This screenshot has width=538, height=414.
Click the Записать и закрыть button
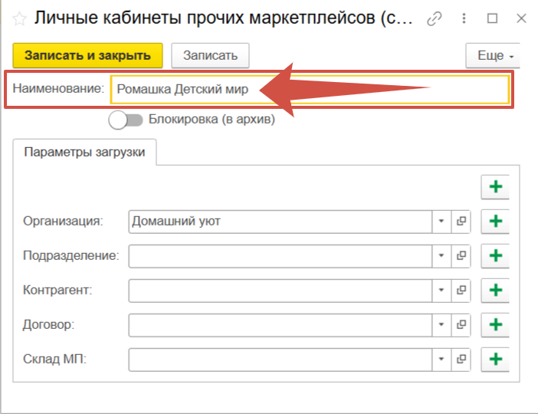click(87, 56)
